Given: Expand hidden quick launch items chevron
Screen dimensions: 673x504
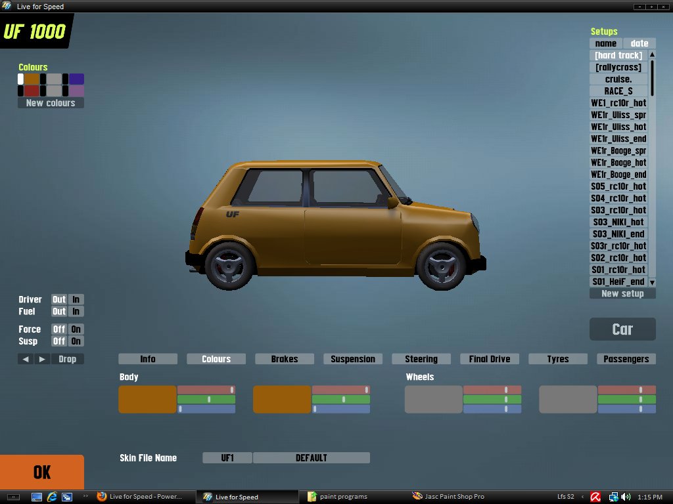Looking at the screenshot, I should point(85,496).
